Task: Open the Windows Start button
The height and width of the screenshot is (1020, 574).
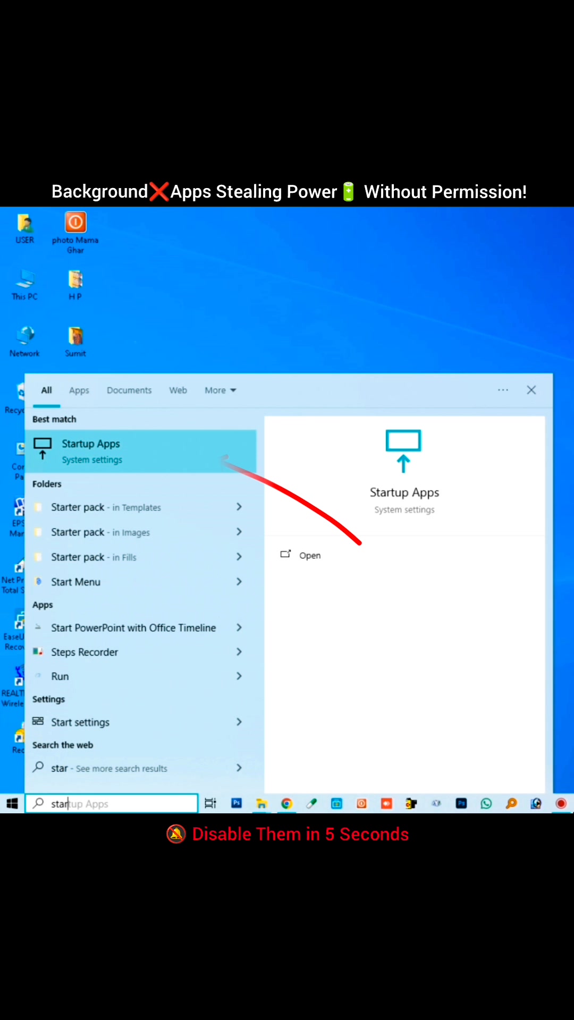Action: pos(12,804)
